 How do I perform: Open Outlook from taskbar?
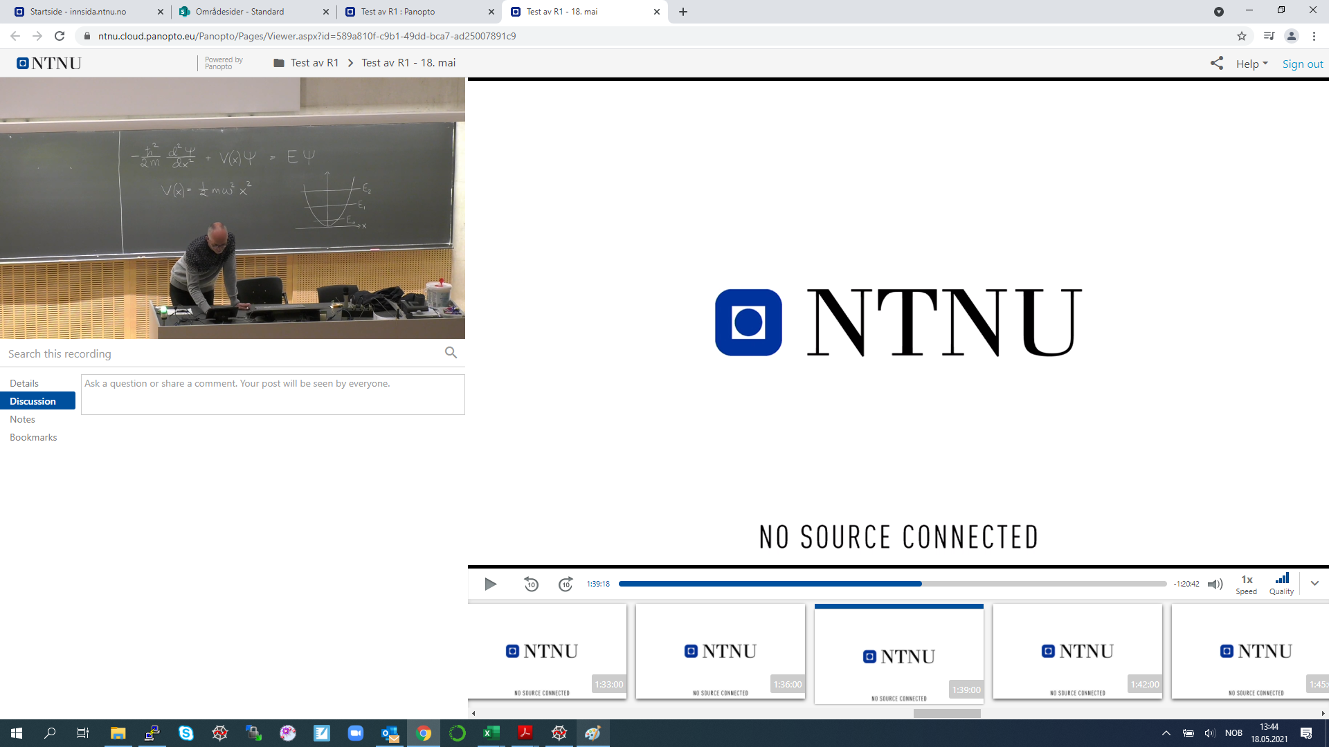tap(390, 733)
